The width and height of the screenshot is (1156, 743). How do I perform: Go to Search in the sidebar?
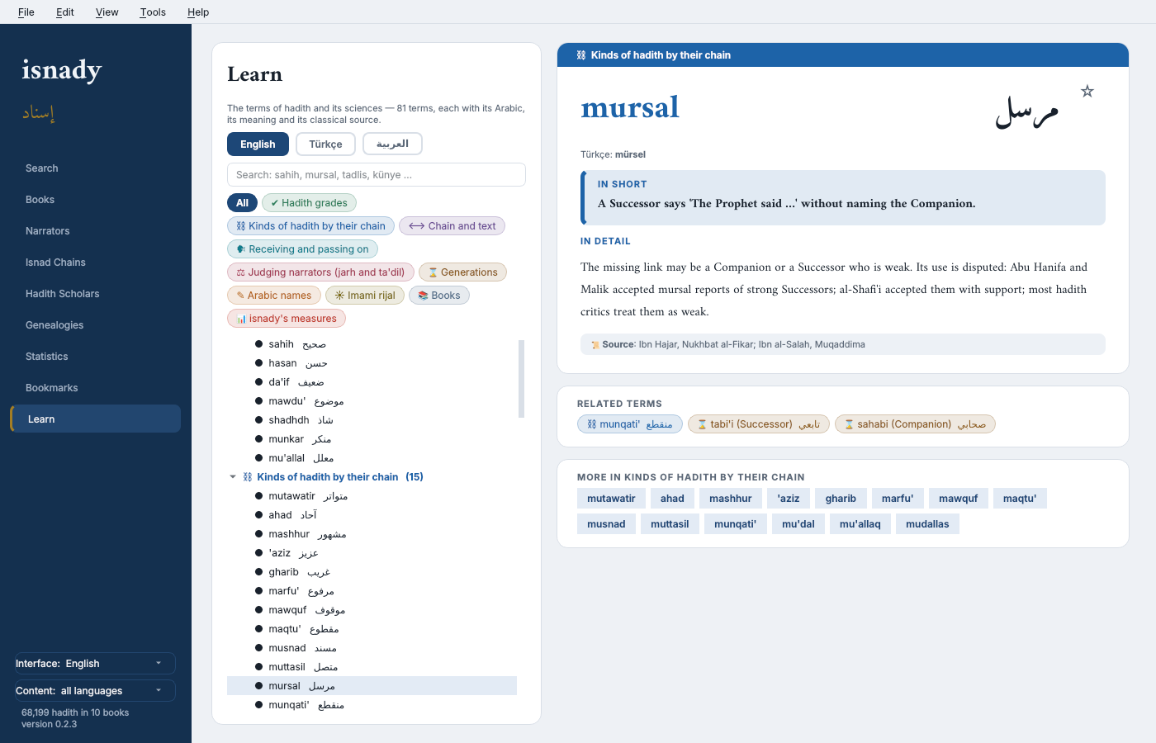95,168
